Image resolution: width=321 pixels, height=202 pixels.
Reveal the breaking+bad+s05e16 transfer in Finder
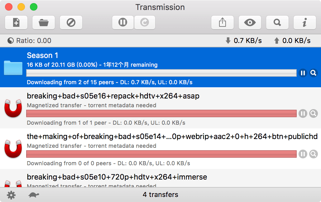coord(314,113)
